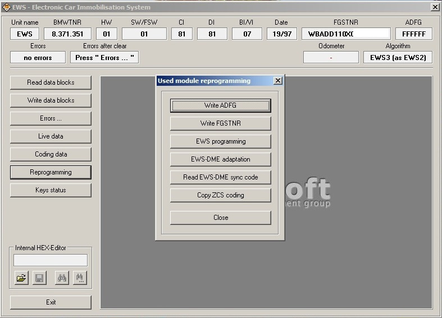Click the Algorithm value EWS3 (as EWS2)
442x318 pixels.
[398, 58]
